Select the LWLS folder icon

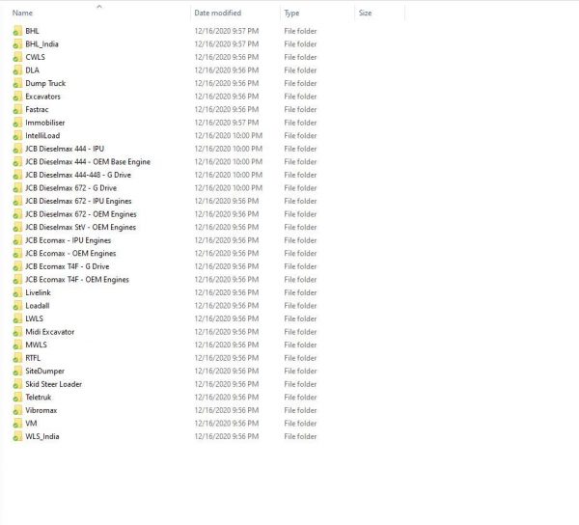17,318
